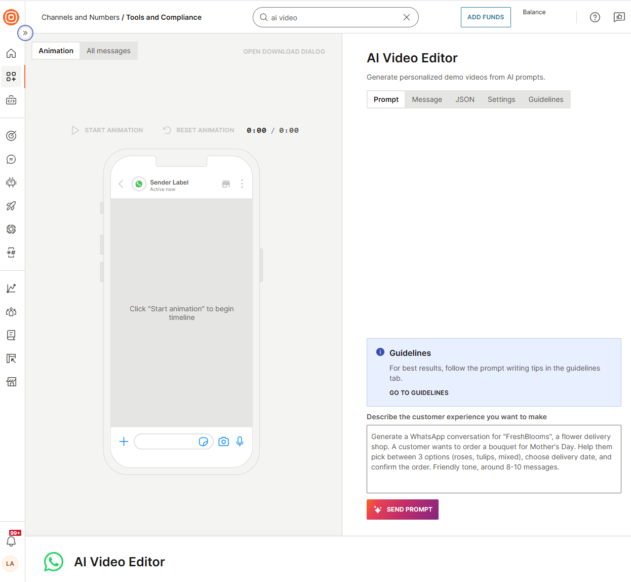Open the JSON tab in AI Video Editor
This screenshot has height=582, width=631.
click(464, 99)
